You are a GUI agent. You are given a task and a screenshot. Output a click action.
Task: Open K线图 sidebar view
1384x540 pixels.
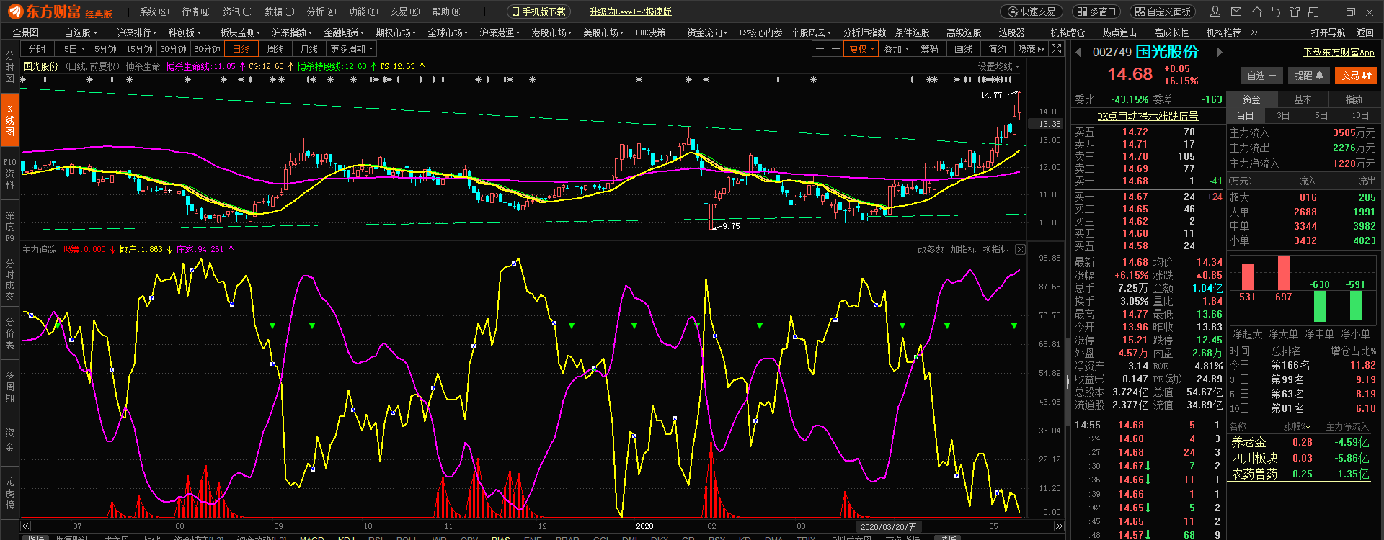9,120
